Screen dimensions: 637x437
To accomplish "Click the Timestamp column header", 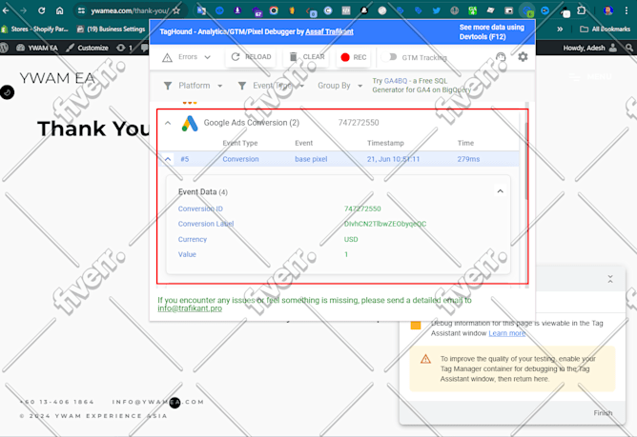I will [x=385, y=143].
